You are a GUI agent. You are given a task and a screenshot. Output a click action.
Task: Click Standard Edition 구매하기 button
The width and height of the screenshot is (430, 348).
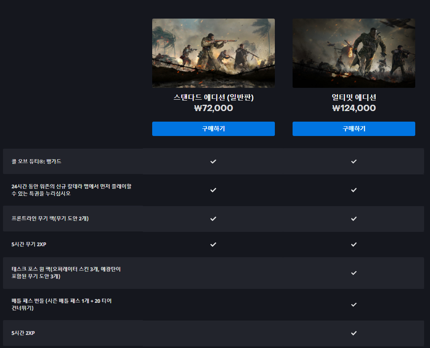tap(213, 129)
